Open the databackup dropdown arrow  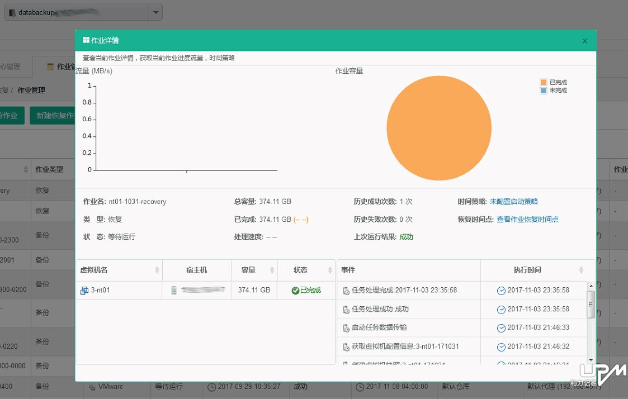click(x=156, y=12)
